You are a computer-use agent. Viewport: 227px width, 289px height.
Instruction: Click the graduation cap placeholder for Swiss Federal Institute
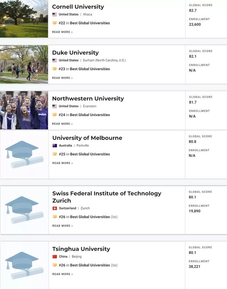24,210
